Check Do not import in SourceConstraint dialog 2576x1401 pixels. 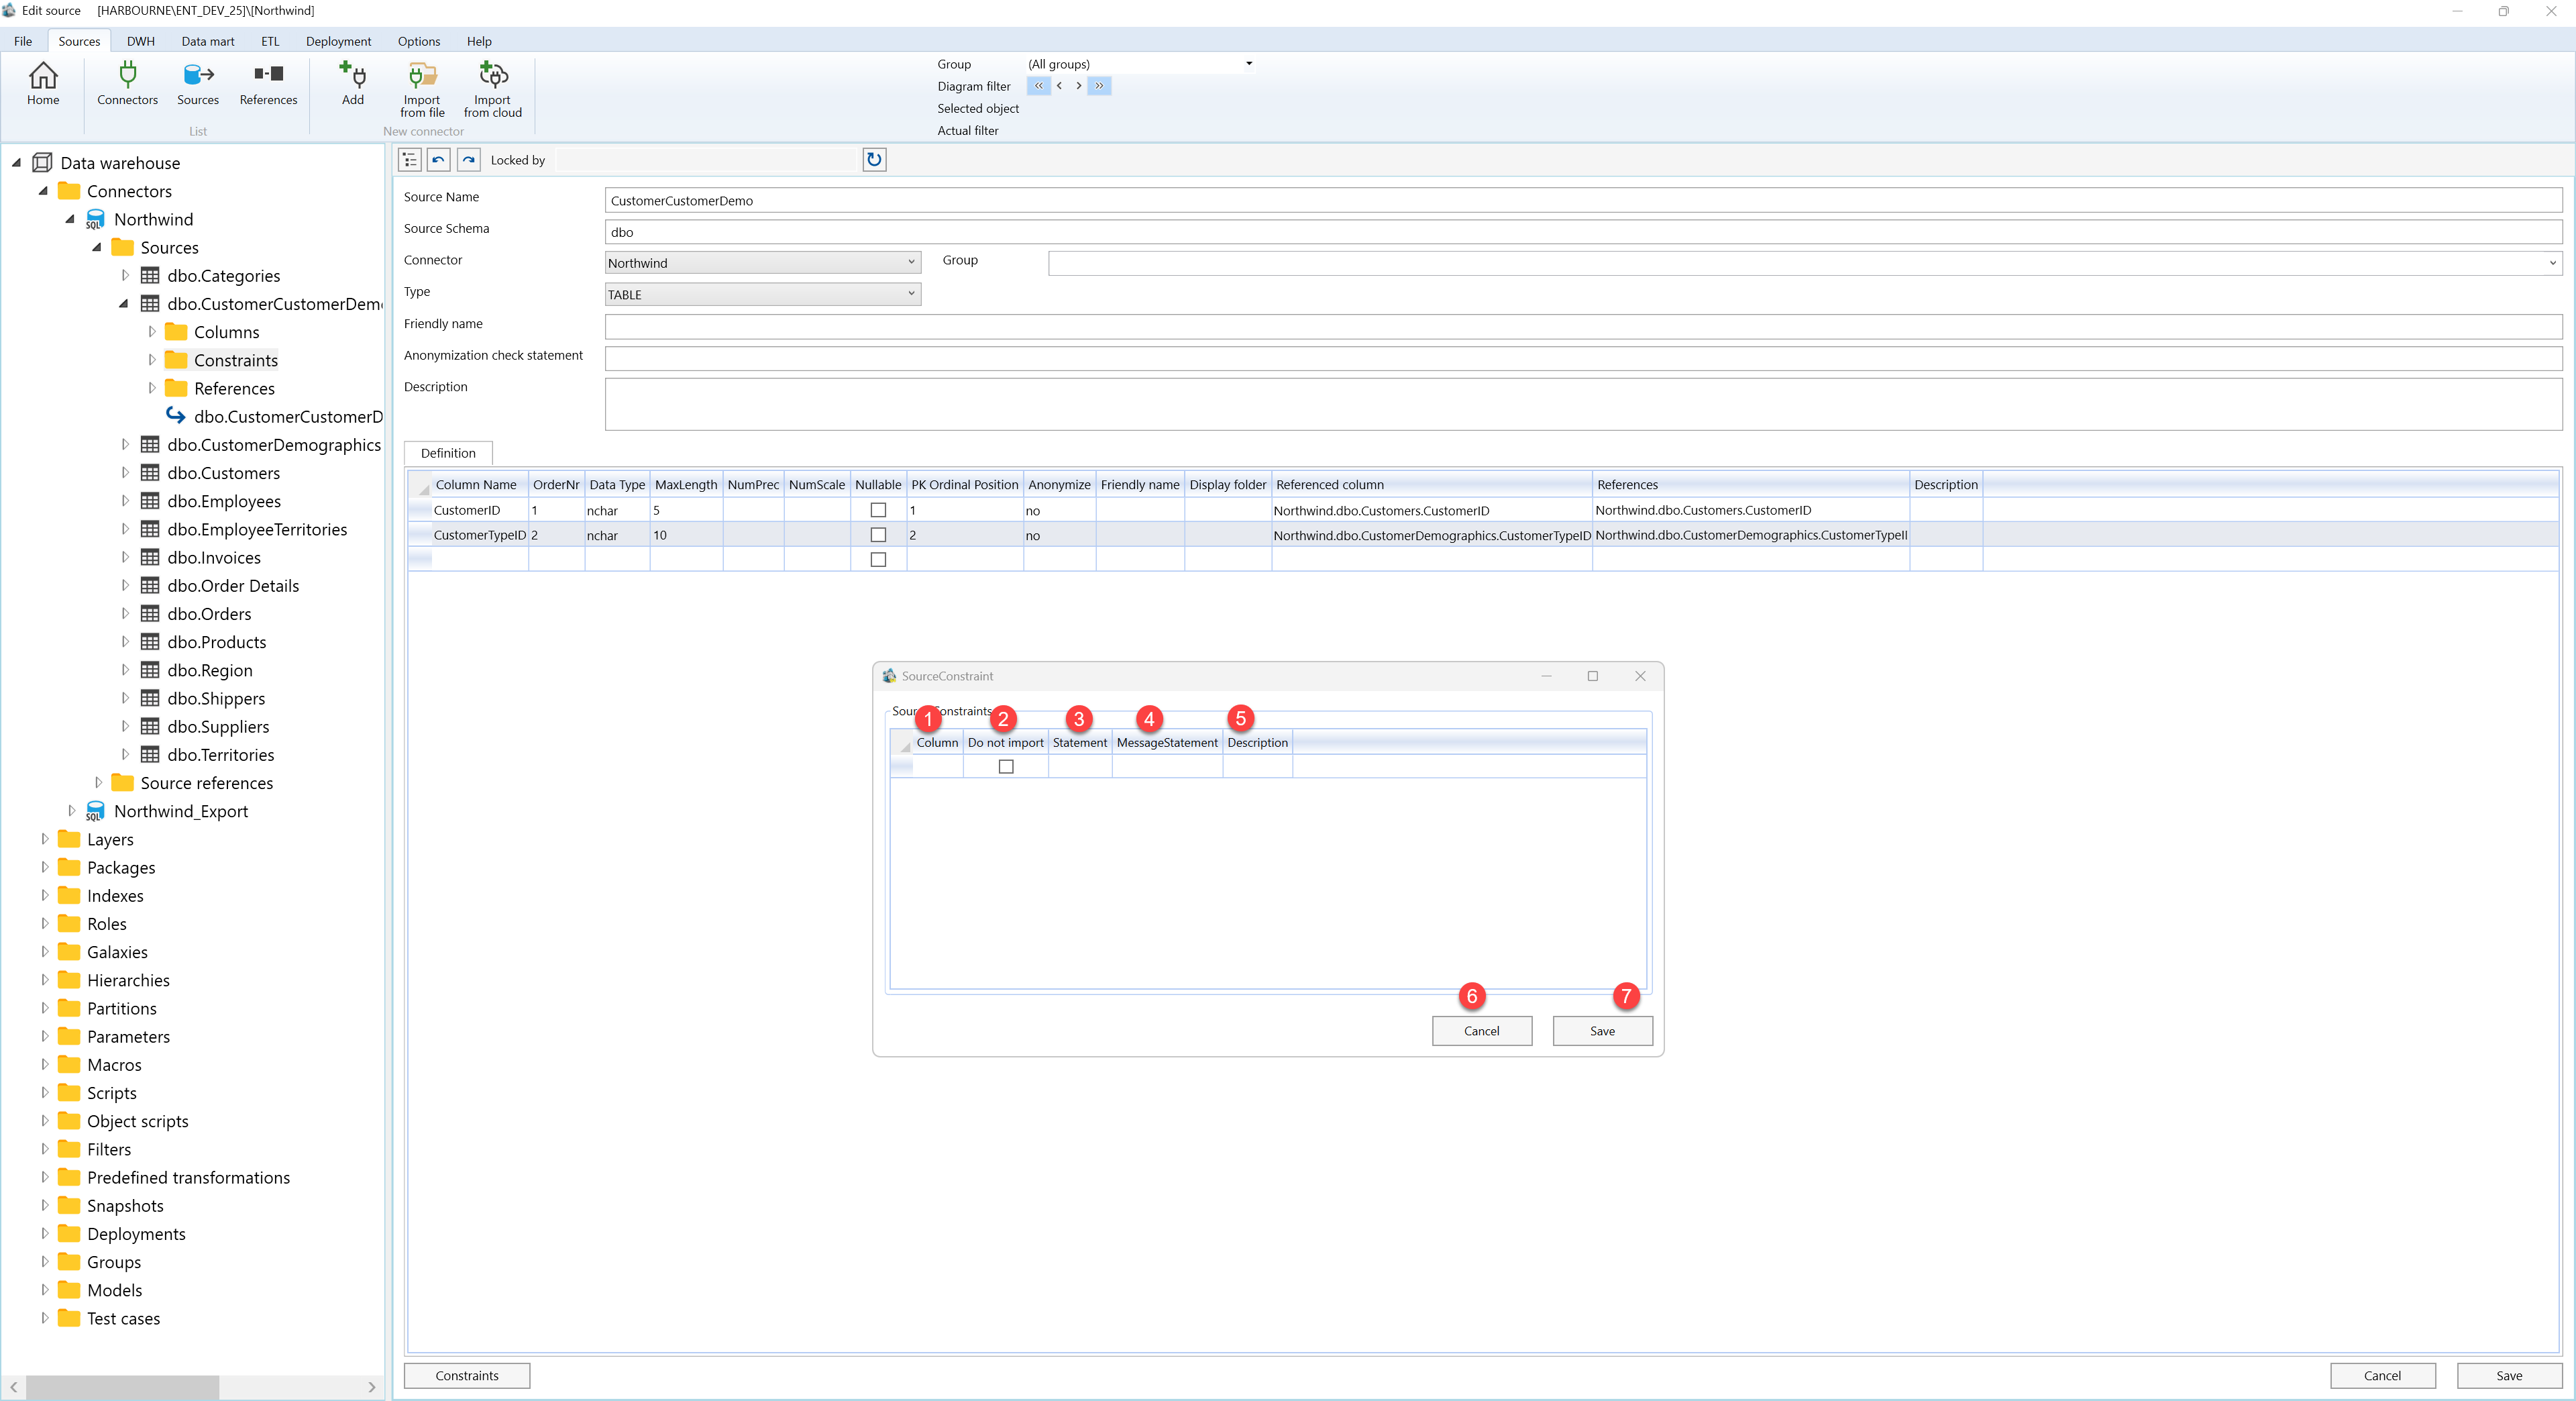1006,767
